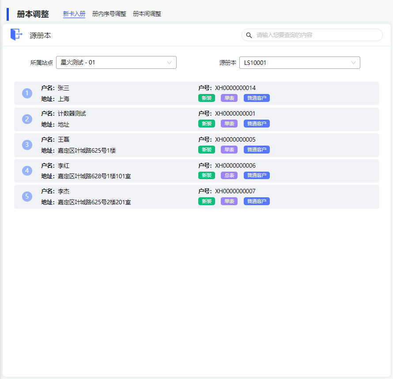Click the source book door icon

click(16, 34)
